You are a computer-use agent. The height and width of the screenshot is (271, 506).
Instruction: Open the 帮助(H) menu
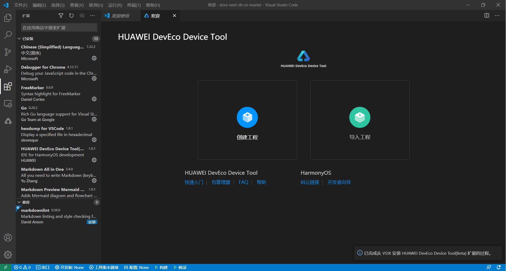[153, 5]
